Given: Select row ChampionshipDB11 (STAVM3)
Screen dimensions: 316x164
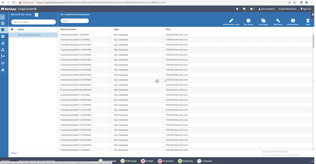Looking at the screenshot, I should coord(185,95).
